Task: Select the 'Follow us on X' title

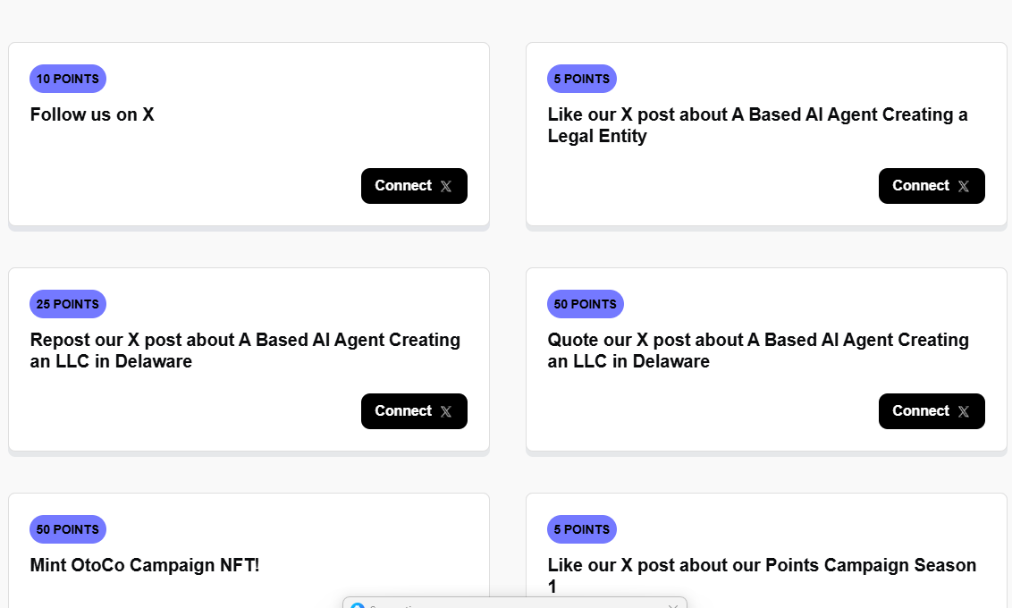Action: pos(92,114)
